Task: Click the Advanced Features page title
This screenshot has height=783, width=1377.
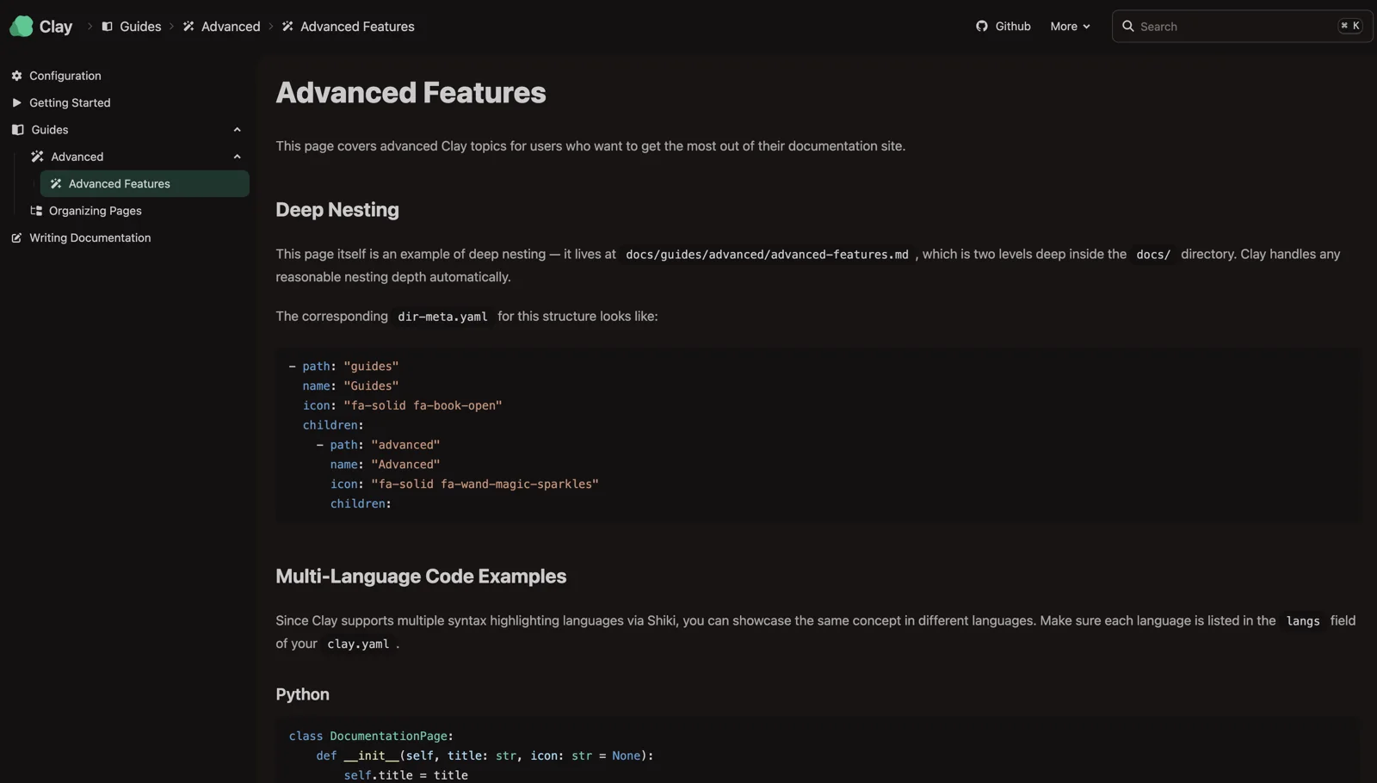Action: coord(411,92)
